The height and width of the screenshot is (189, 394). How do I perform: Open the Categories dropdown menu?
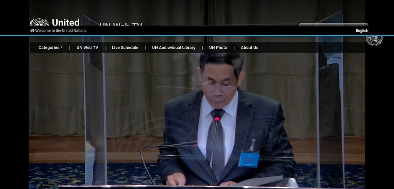pos(50,48)
